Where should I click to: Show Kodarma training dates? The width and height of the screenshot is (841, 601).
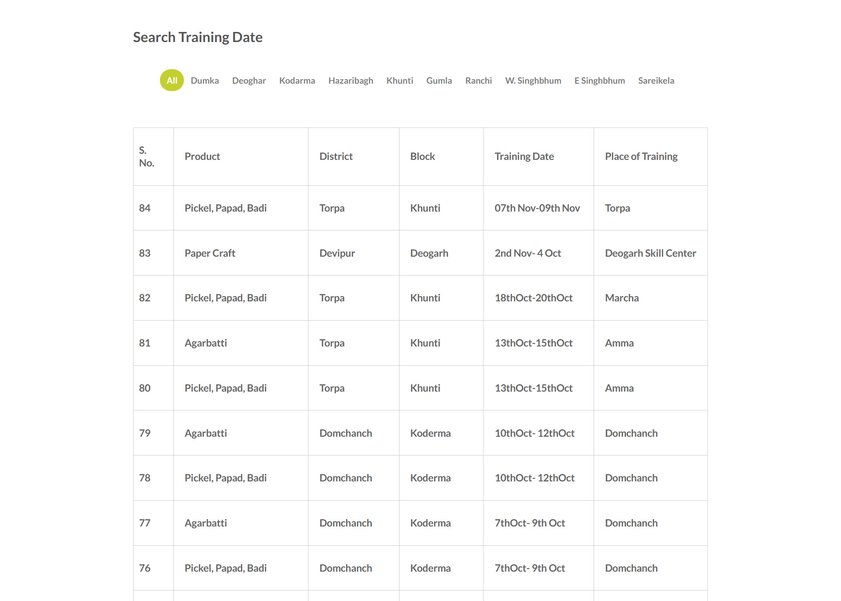(297, 81)
